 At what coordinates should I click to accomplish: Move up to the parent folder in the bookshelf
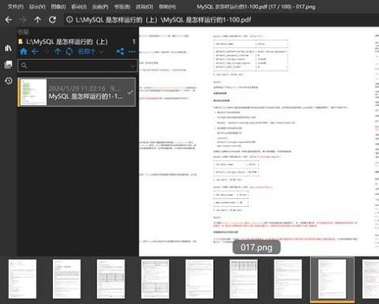58,51
